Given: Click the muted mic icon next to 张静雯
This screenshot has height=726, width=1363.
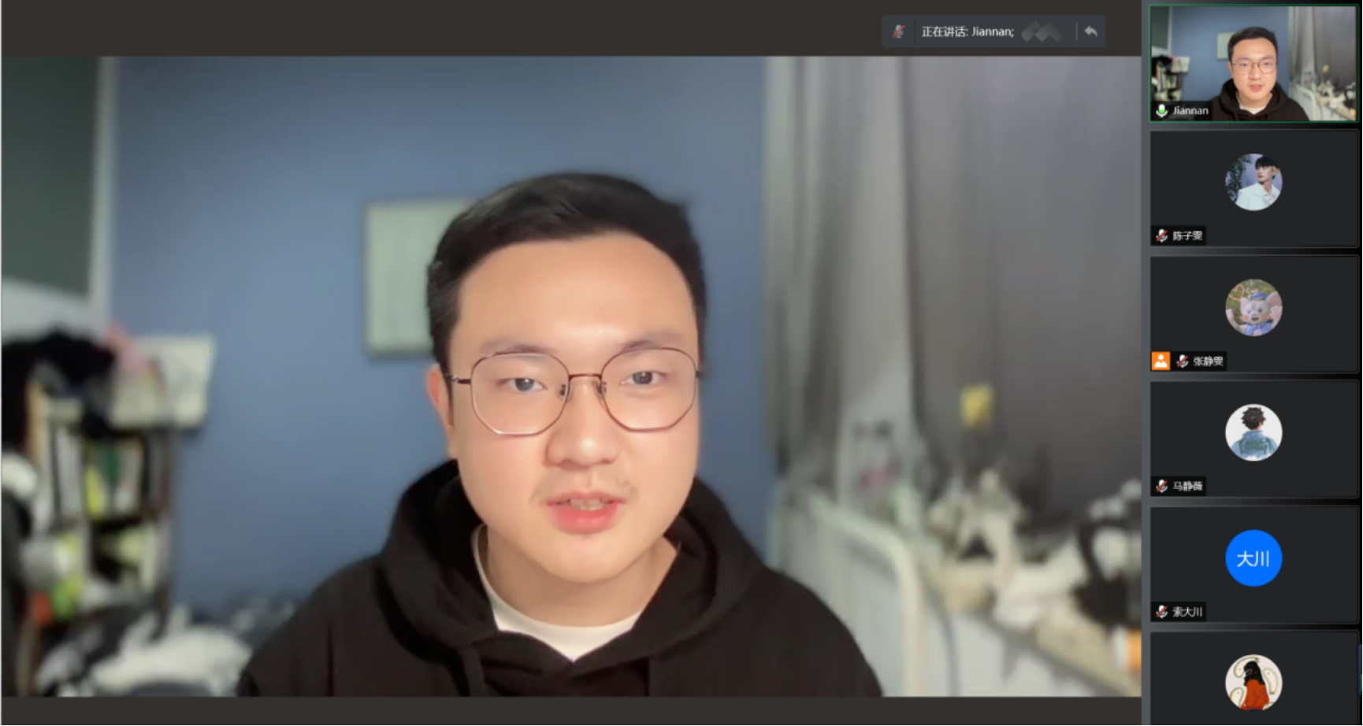Looking at the screenshot, I should tap(1182, 361).
